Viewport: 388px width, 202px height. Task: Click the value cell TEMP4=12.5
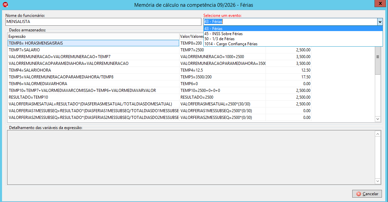point(222,70)
